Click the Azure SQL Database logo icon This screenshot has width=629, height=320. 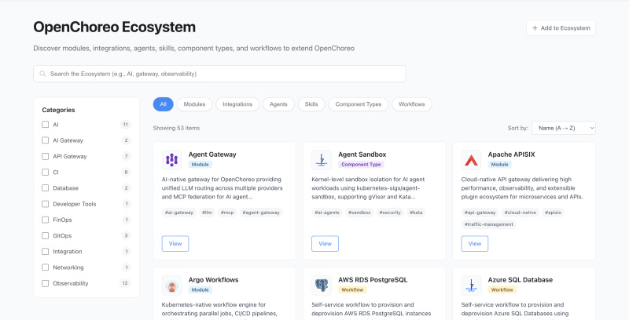[x=471, y=285]
